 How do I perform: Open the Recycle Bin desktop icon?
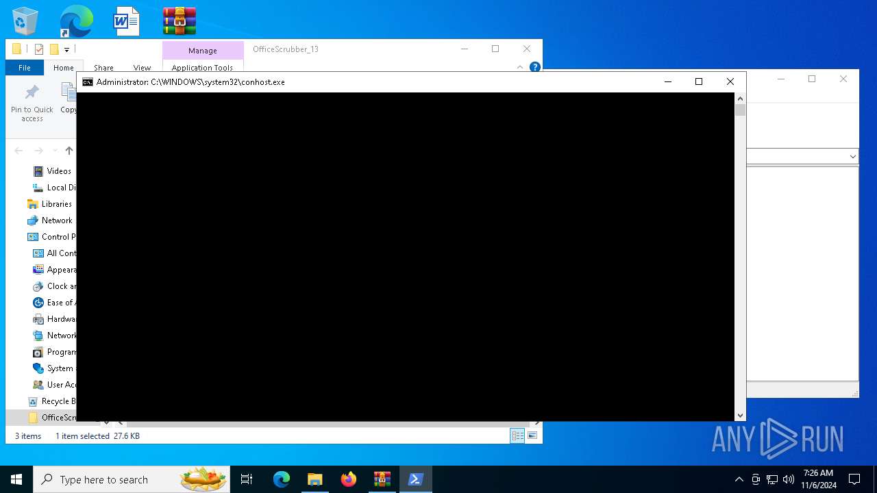point(25,21)
